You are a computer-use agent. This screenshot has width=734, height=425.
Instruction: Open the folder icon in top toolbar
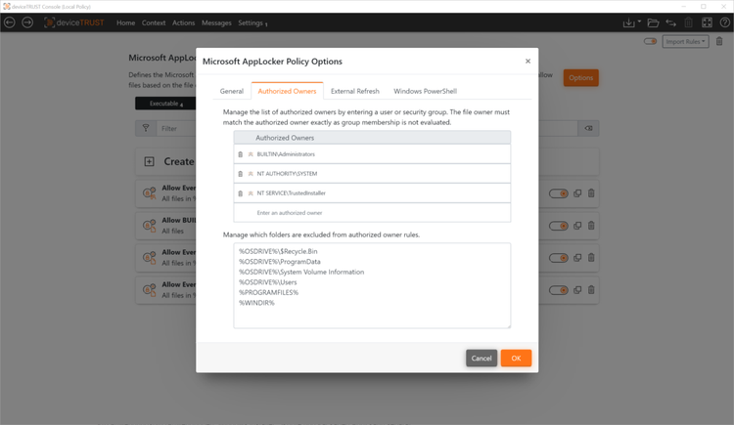(653, 22)
